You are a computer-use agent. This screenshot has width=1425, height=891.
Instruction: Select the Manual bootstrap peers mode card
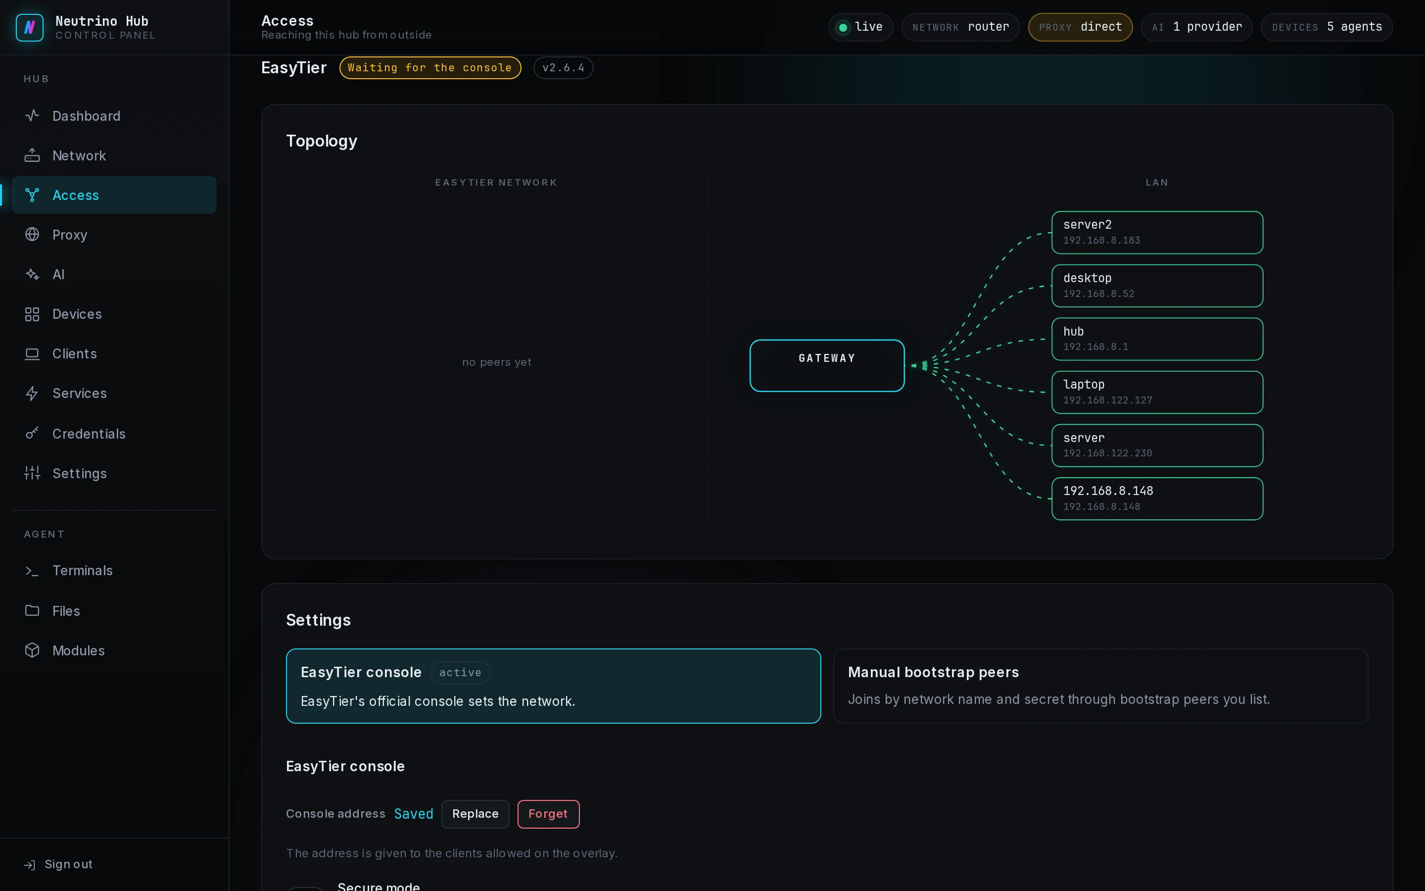(x=1100, y=686)
